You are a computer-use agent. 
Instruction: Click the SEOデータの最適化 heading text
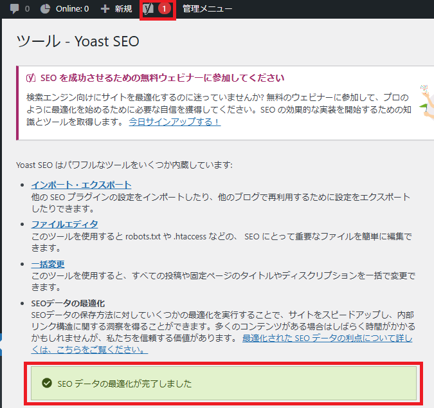(68, 303)
